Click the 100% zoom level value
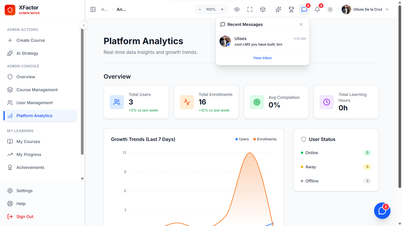 pos(211,9)
